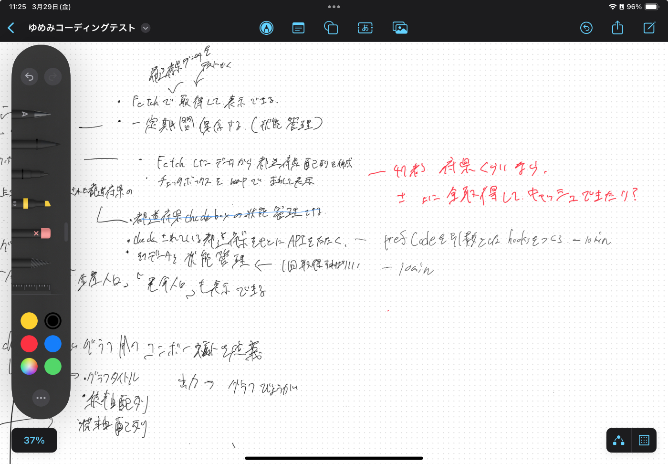Select the red handwritten note starting with 47都道府県

point(470,168)
